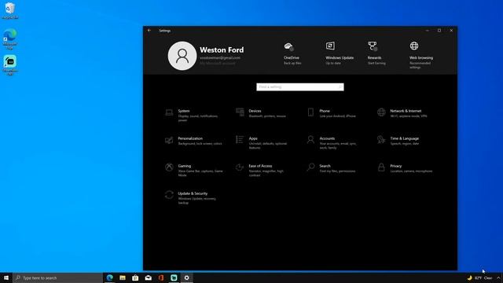Open the Windows Start menu
503x283 pixels.
point(6,277)
